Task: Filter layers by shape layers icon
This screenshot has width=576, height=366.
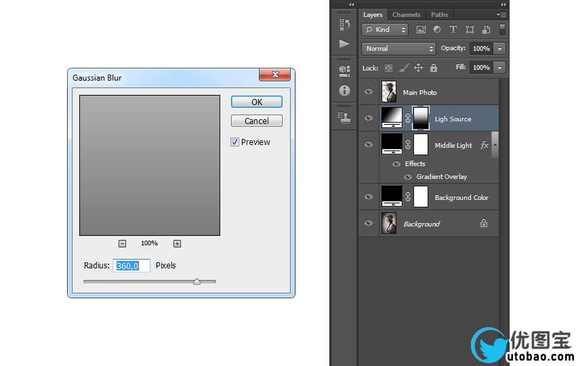Action: [470, 29]
